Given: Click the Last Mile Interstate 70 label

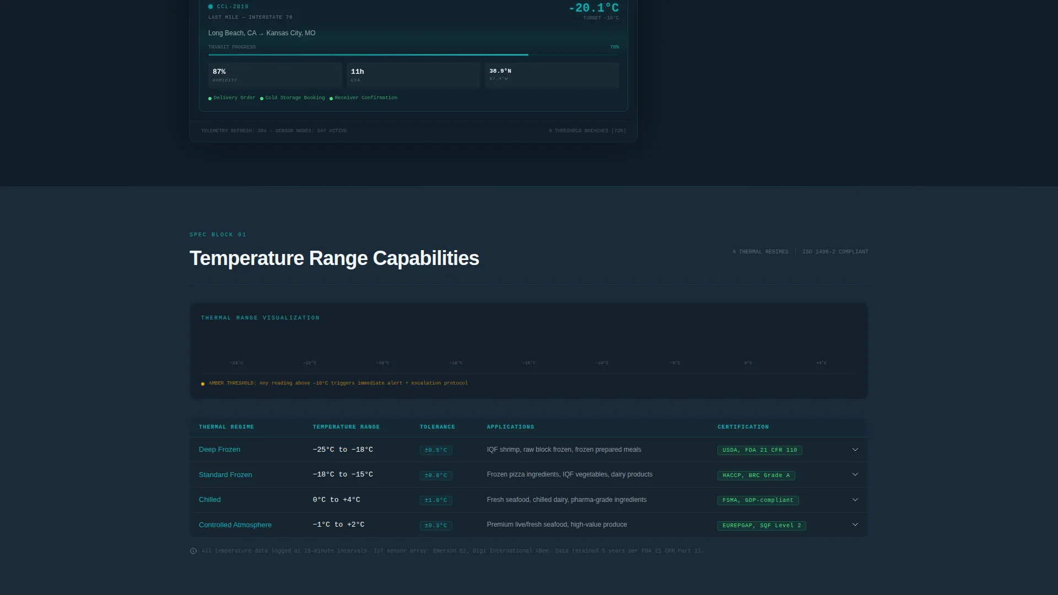Looking at the screenshot, I should coord(250,18).
